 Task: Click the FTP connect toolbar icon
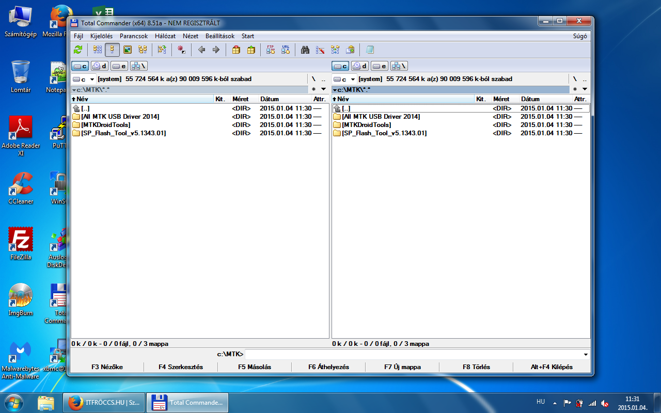point(271,50)
